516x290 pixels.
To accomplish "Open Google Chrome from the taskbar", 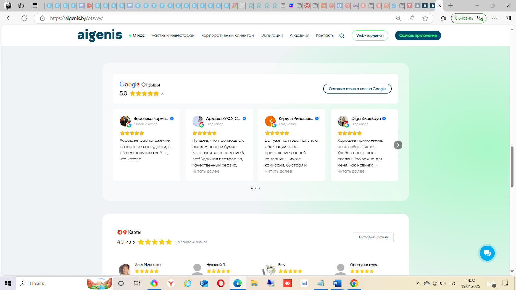I will 354,283.
